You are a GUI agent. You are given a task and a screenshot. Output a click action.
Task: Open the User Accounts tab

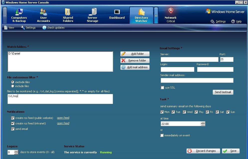[x=43, y=15]
